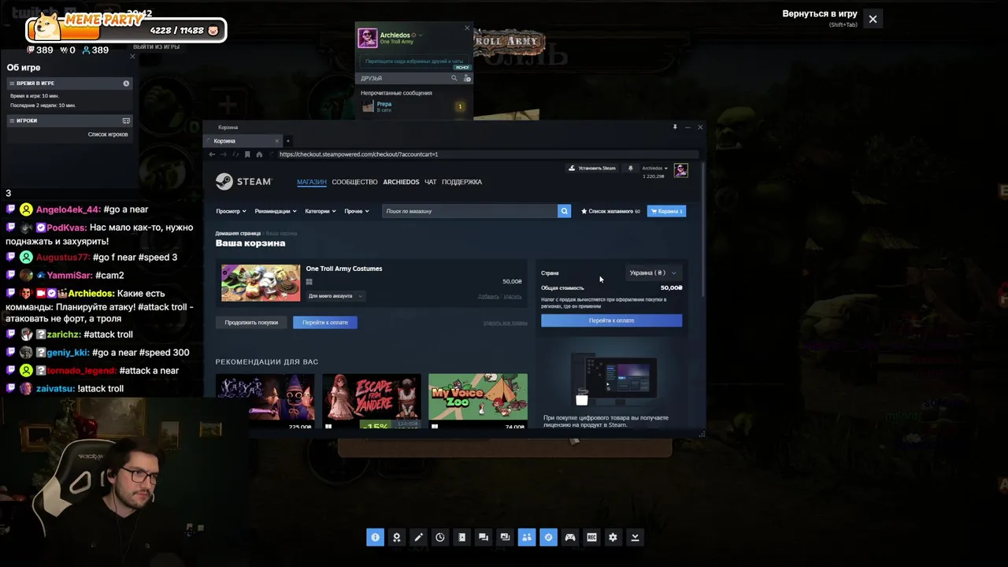This screenshot has width=1008, height=567.
Task: Open the One Troll Army Costumes thumbnail
Action: click(x=261, y=283)
